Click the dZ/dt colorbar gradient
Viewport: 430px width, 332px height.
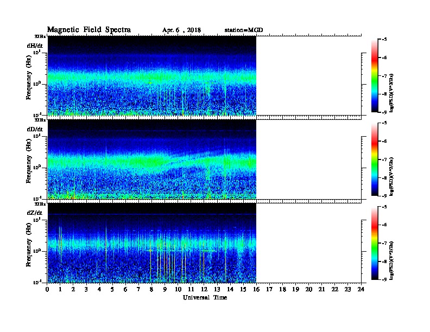pyautogui.click(x=375, y=243)
